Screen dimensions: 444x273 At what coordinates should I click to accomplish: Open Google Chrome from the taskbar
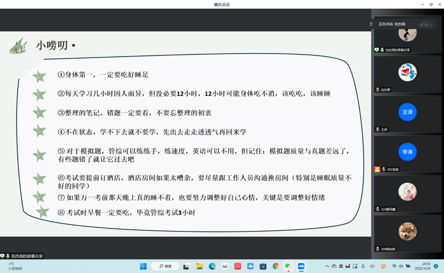[x=275, y=266]
